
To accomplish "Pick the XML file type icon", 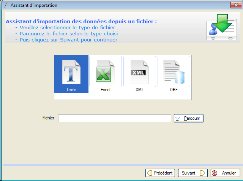I will coord(140,74).
